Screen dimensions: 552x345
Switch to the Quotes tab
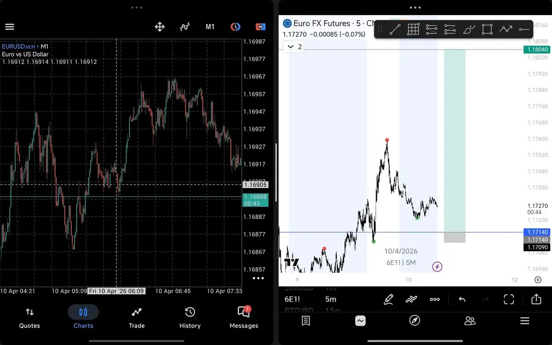[x=29, y=318]
